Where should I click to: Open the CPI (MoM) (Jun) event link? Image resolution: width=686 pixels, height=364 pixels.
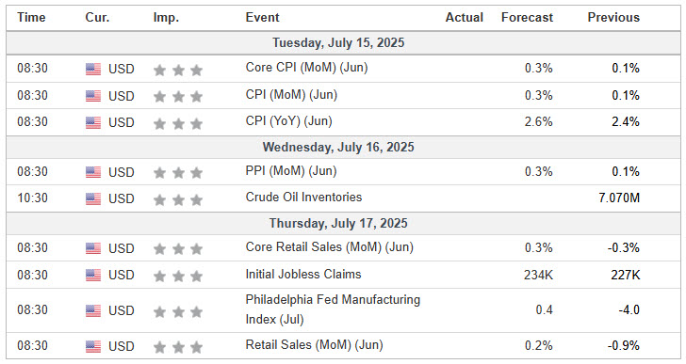(x=291, y=95)
